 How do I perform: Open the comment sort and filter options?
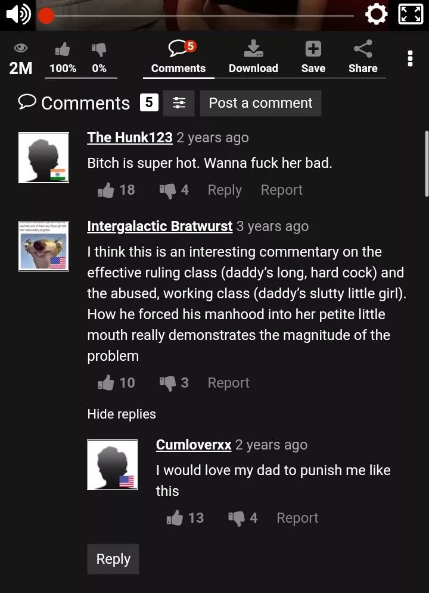click(179, 103)
